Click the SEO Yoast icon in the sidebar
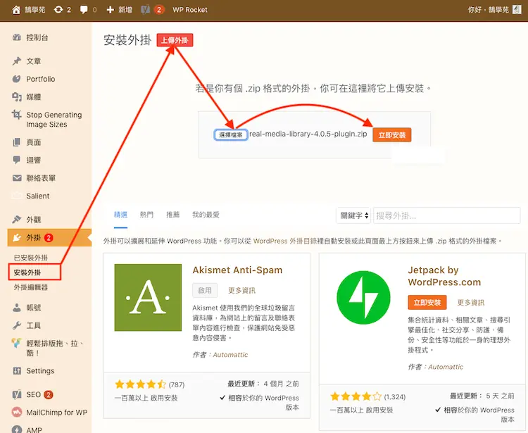The width and height of the screenshot is (528, 433). pyautogui.click(x=17, y=394)
